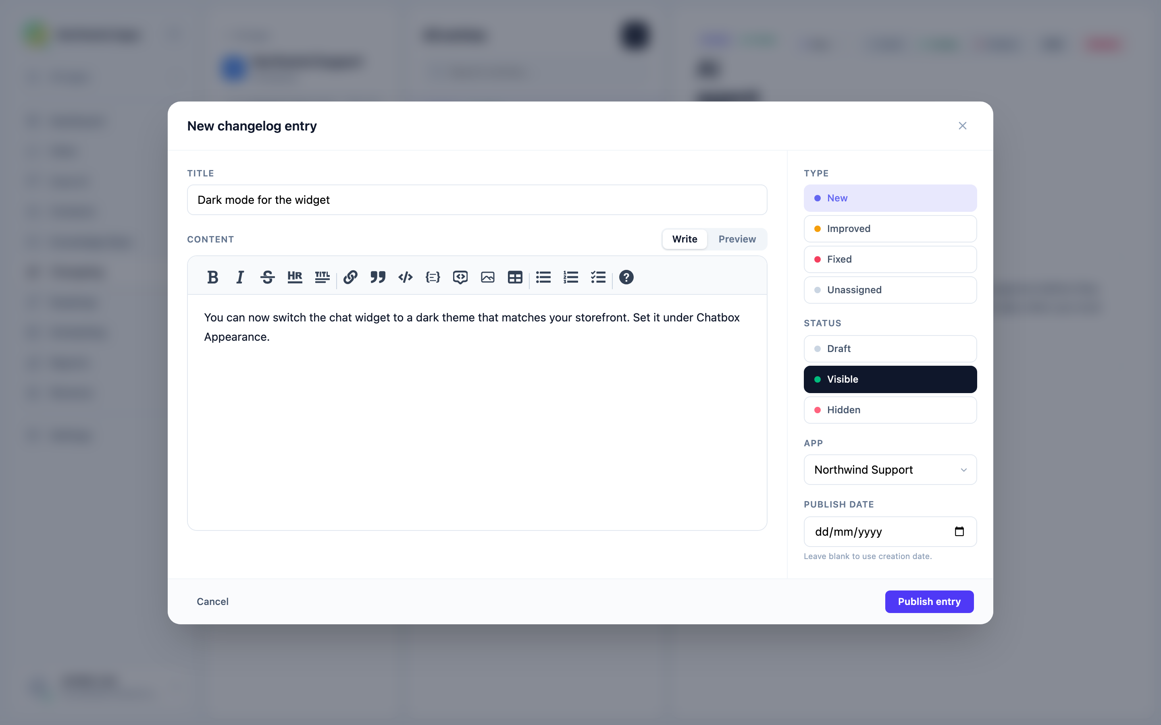Image resolution: width=1161 pixels, height=725 pixels.
Task: Open the markdown help icon
Action: pyautogui.click(x=626, y=277)
